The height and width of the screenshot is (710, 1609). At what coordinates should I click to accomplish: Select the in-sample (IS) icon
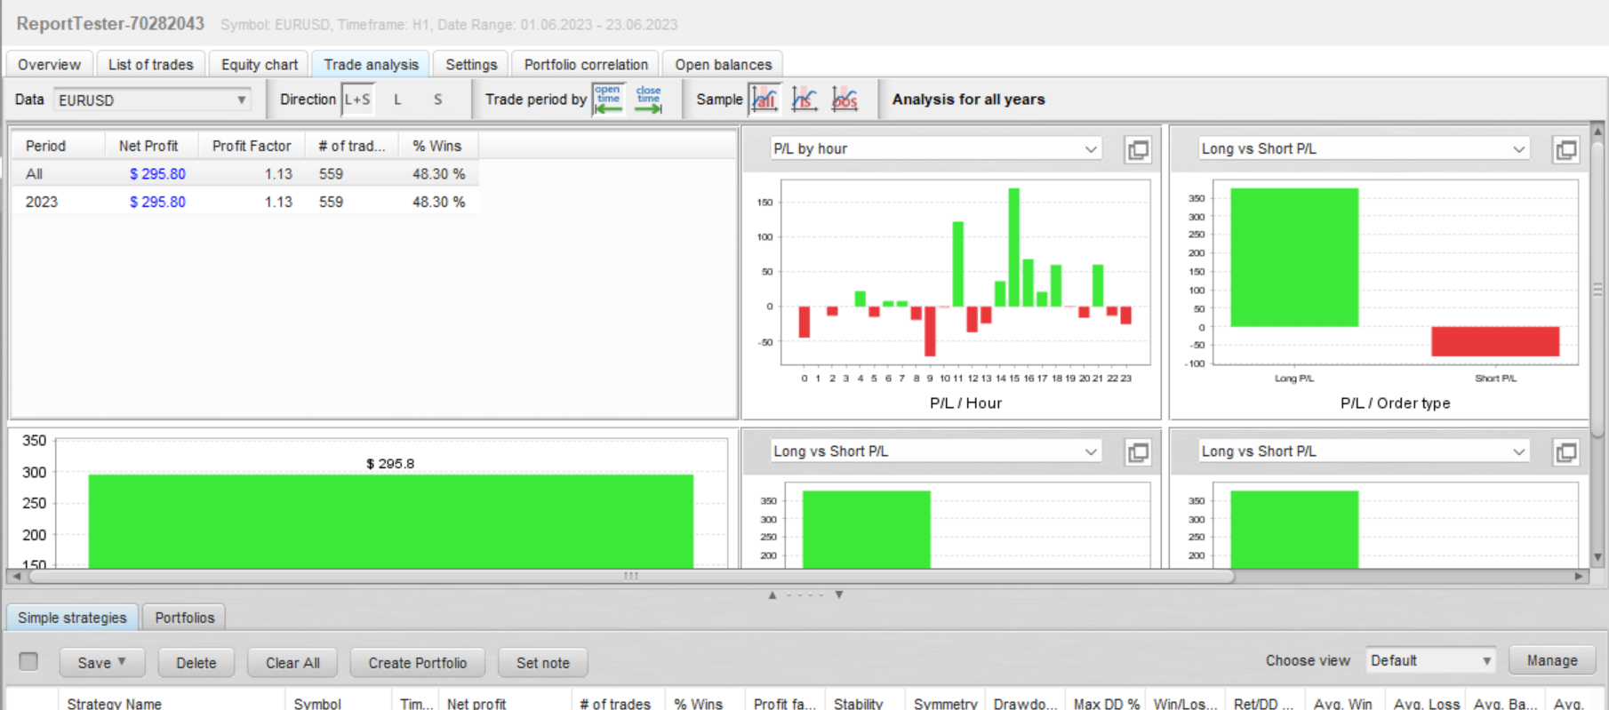[x=804, y=100]
